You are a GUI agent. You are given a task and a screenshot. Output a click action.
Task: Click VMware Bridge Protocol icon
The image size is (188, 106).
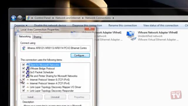[28, 69]
